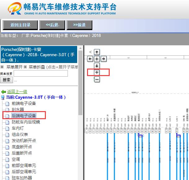Zoom out on the diagram with the minus button

(x=97, y=79)
